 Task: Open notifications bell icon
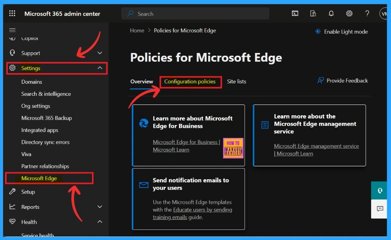click(331, 14)
